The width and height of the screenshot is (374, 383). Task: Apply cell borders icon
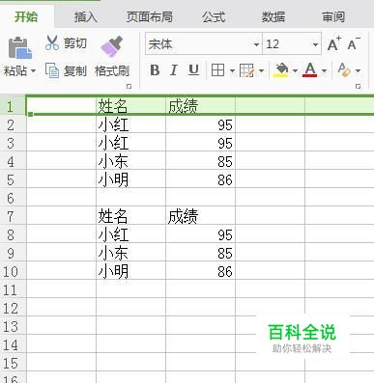[x=217, y=69]
